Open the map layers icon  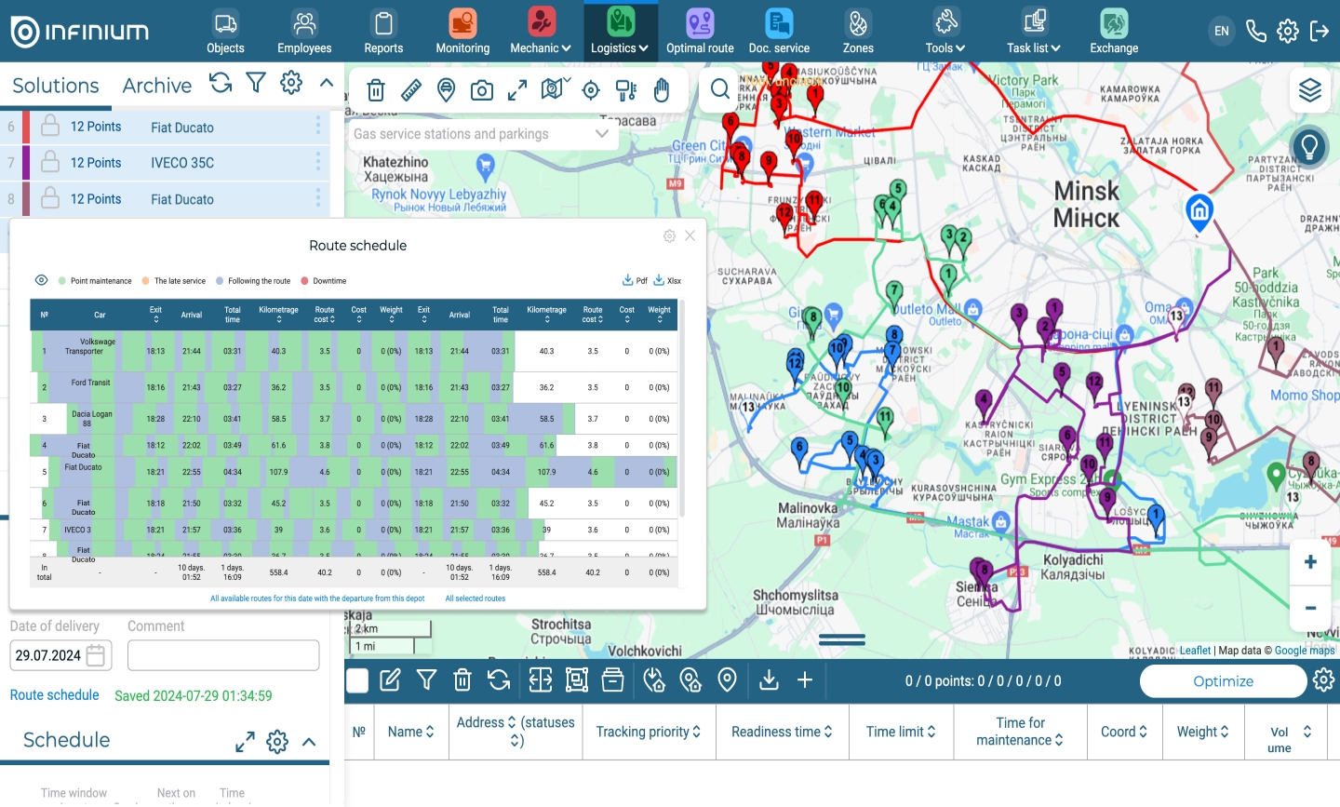click(1310, 90)
